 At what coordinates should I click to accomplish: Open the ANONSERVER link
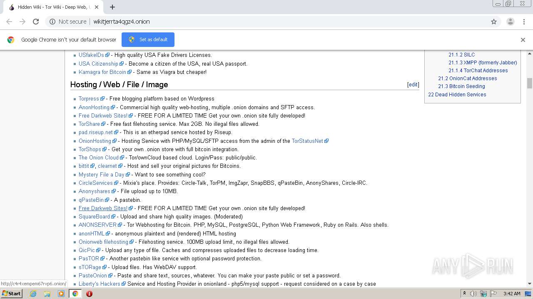point(98,225)
